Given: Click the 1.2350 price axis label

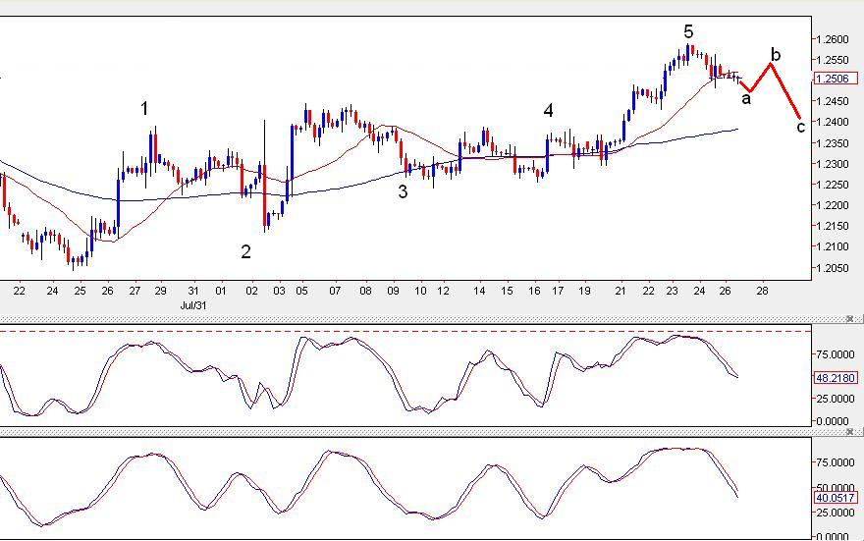Looking at the screenshot, I should click(x=832, y=143).
